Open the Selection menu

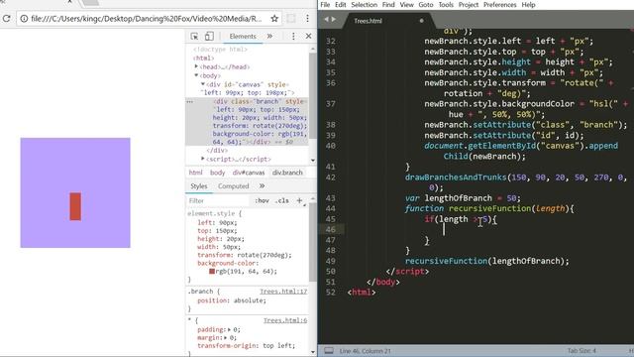364,5
